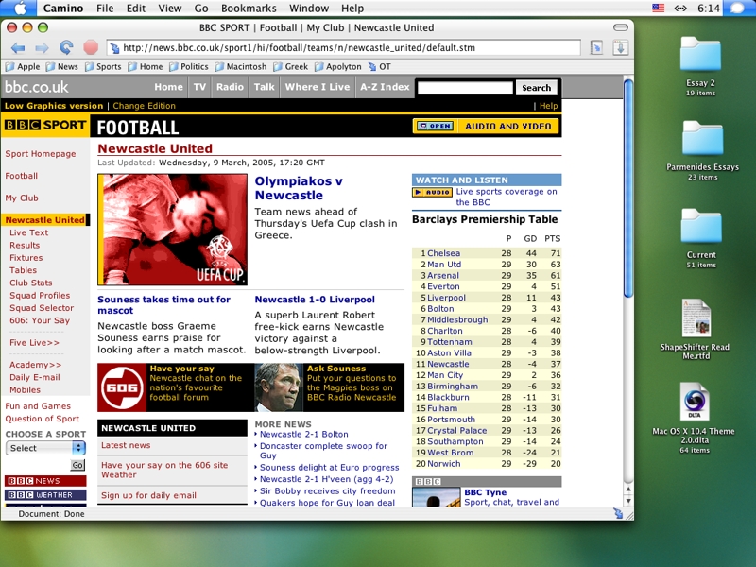Viewport: 756px width, 567px height.
Task: Select the Radio tab on BBC navigation
Action: point(230,87)
